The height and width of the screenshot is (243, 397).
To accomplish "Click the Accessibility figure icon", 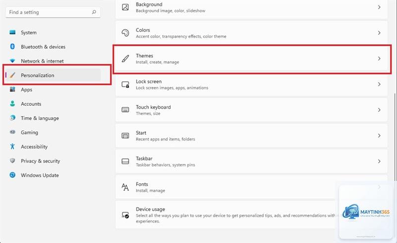I will coord(12,147).
